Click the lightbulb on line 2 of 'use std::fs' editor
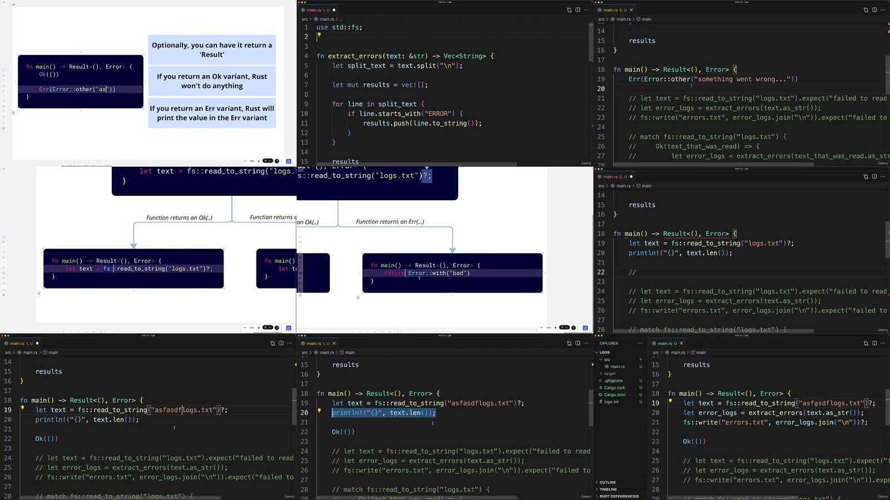 pos(319,35)
